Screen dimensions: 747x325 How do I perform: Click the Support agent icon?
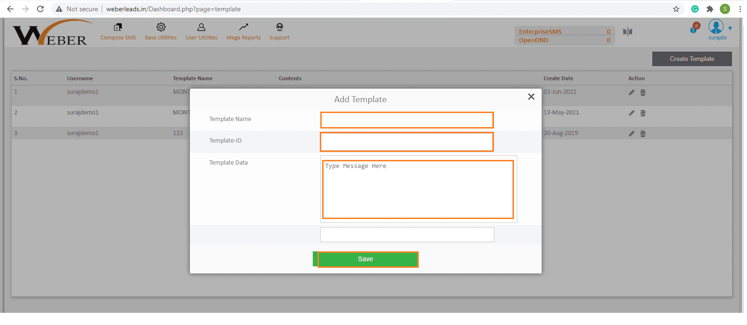pyautogui.click(x=279, y=27)
